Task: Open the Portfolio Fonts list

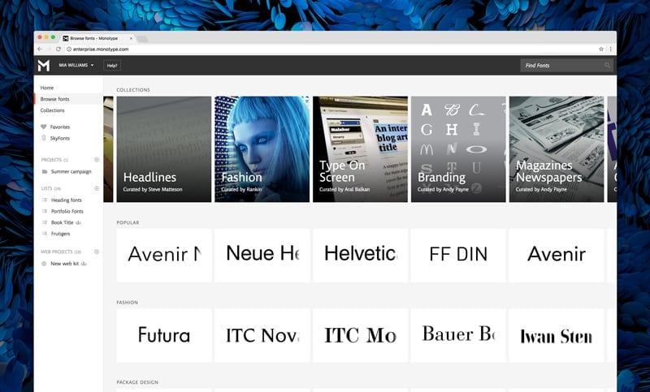Action: pyautogui.click(x=67, y=211)
